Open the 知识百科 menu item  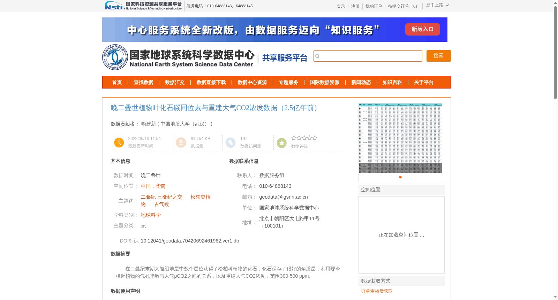(x=392, y=83)
